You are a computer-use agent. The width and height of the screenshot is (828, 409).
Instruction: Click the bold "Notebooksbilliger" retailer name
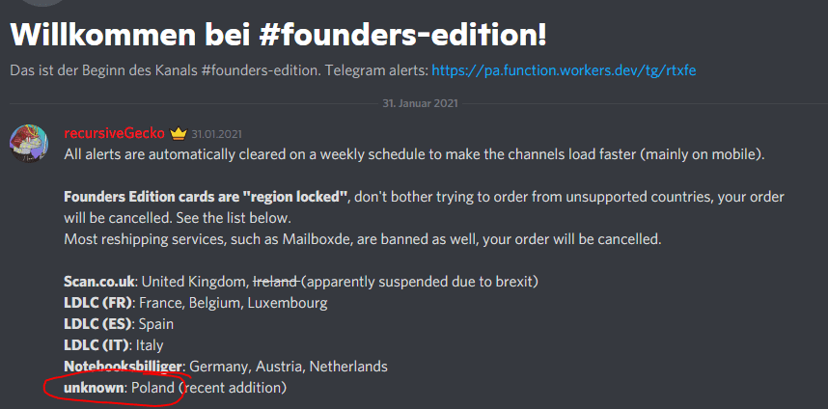123,367
